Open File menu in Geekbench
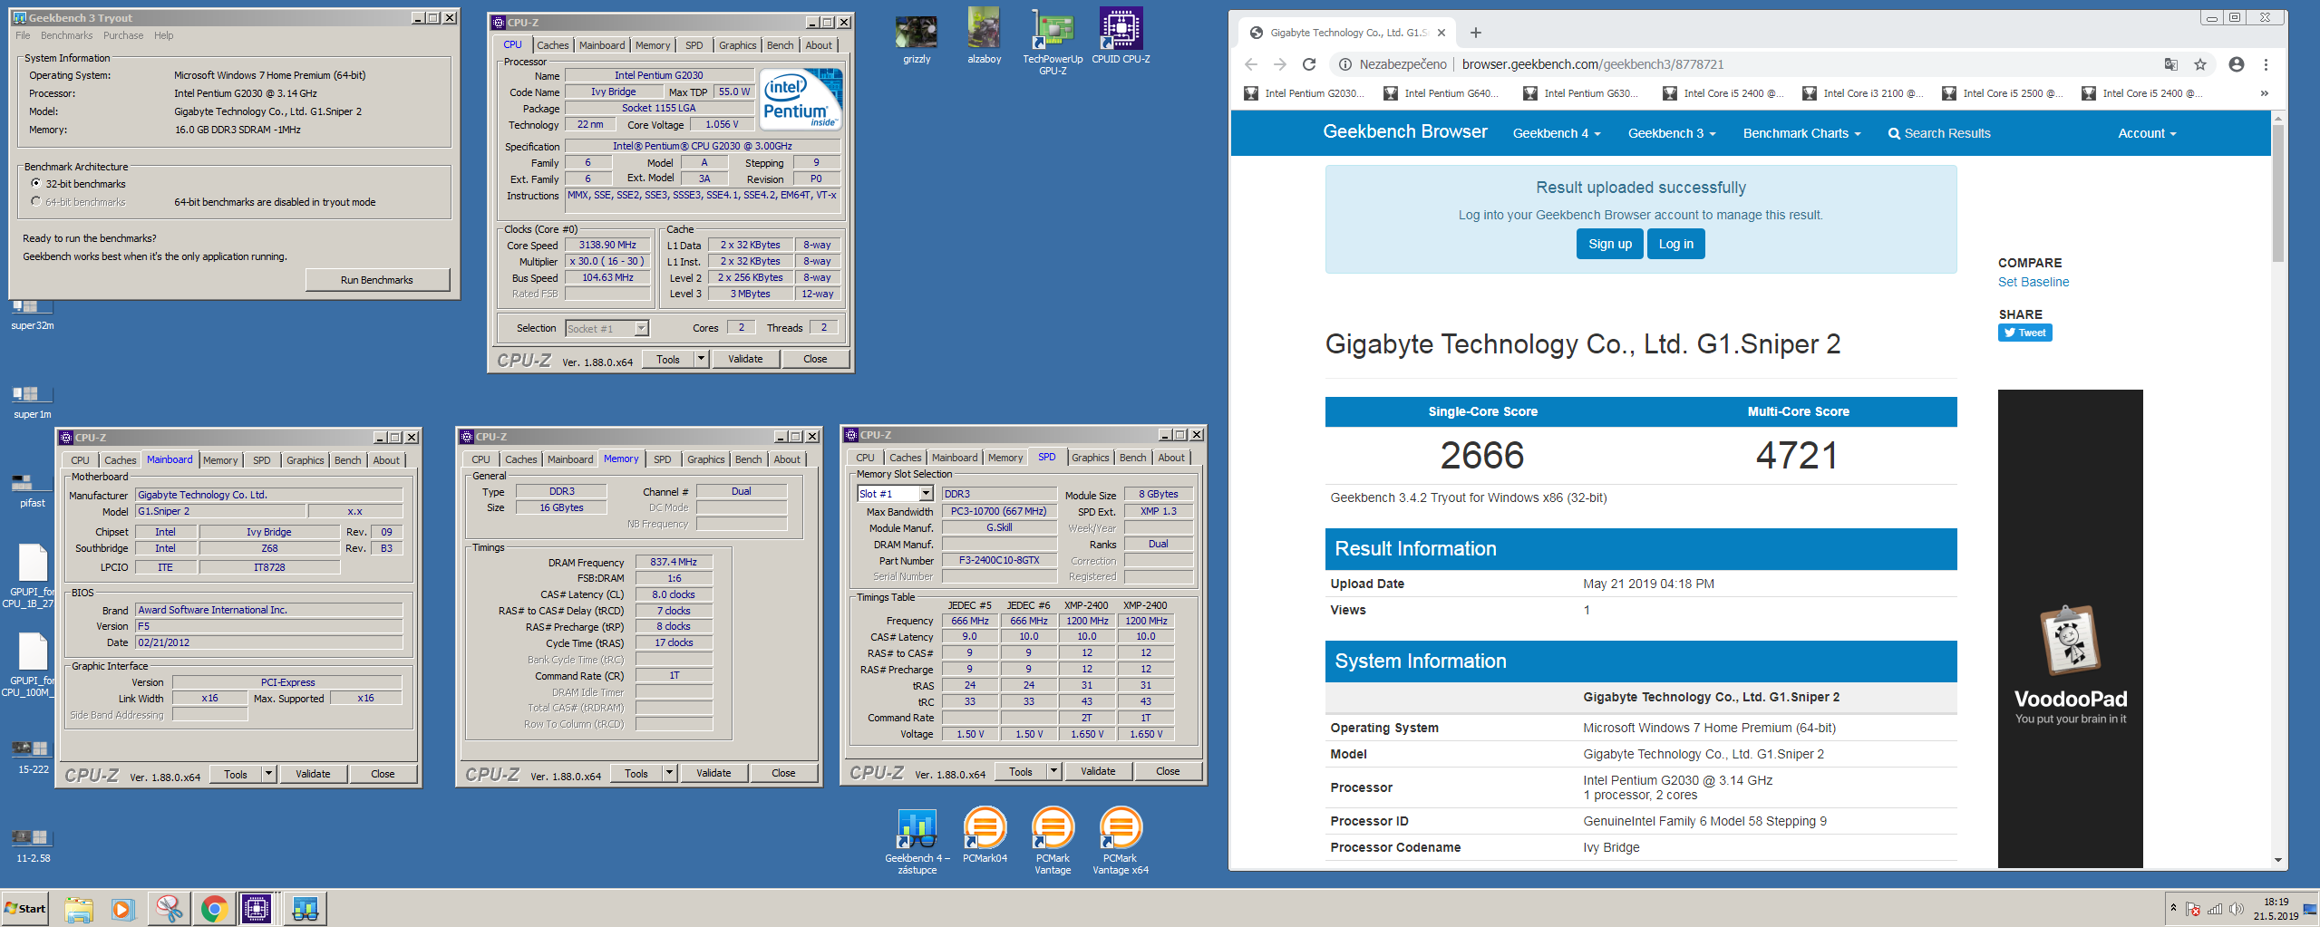The image size is (2320, 927). pos(23,35)
